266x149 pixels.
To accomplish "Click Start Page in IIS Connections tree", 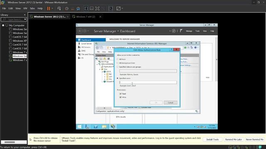I will 105,62.
